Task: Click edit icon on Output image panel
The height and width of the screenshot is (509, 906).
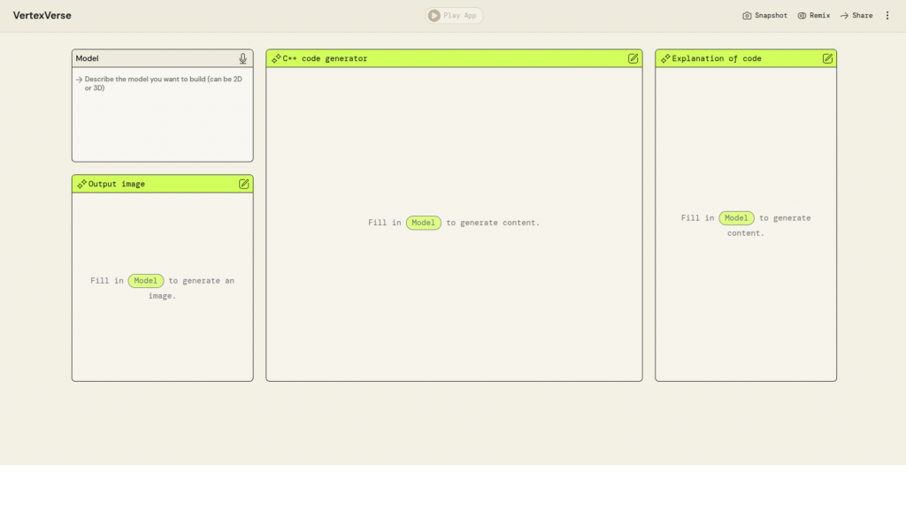Action: (243, 184)
